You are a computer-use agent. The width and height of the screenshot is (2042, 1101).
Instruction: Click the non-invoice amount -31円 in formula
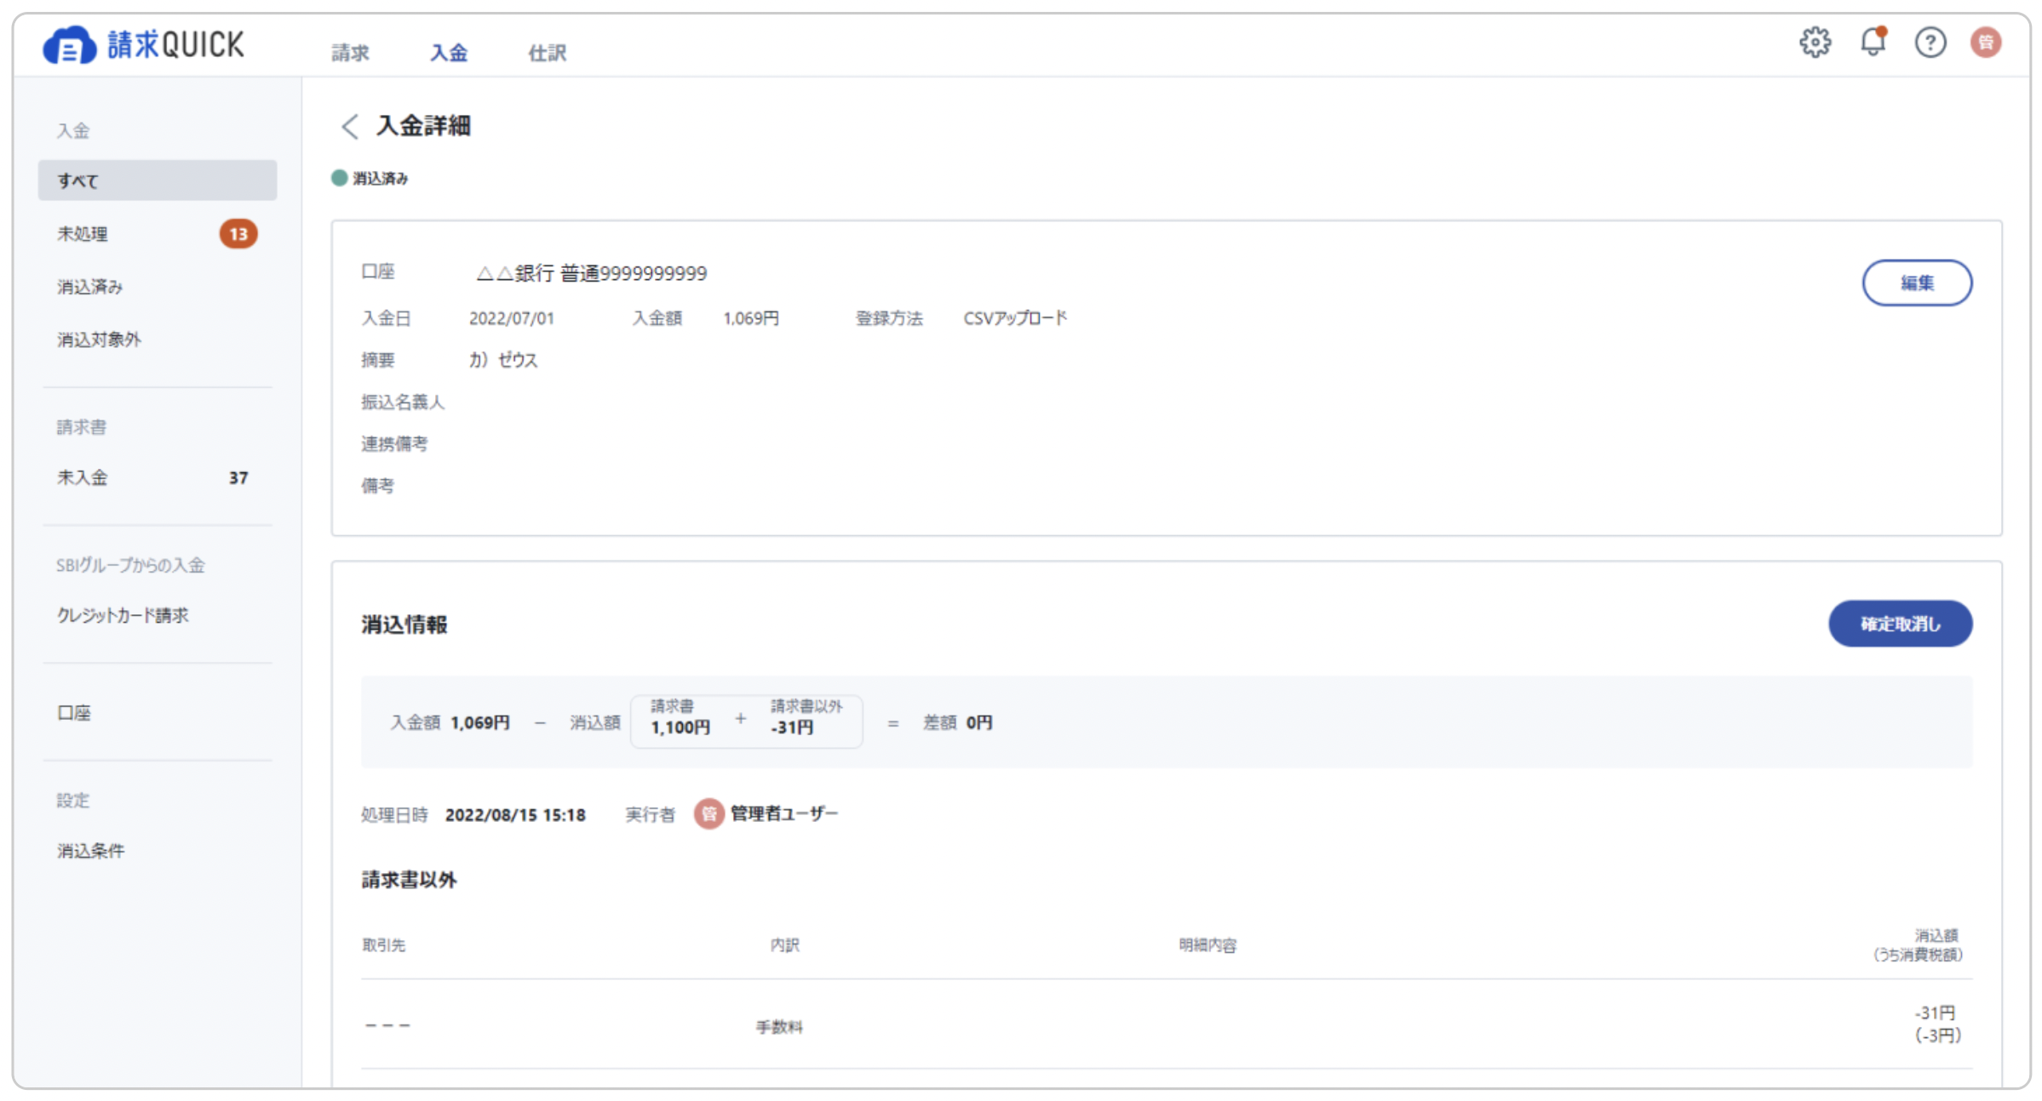pos(792,727)
